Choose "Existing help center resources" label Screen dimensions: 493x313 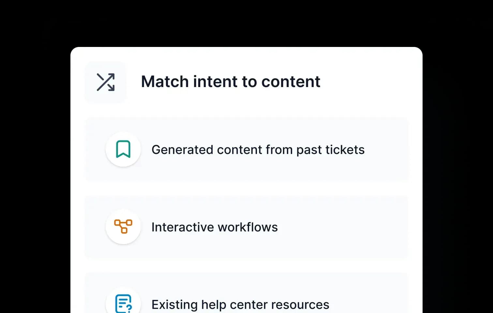click(x=240, y=305)
